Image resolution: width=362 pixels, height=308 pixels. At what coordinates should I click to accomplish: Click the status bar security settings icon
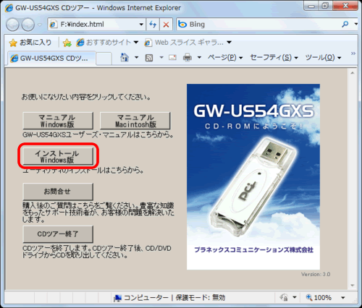[x=284, y=298]
